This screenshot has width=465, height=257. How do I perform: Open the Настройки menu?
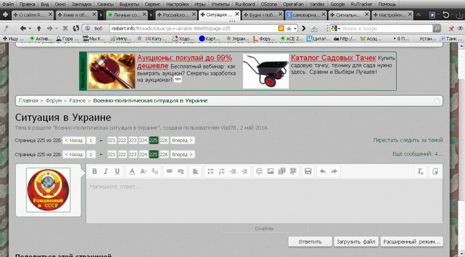pyautogui.click(x=177, y=4)
